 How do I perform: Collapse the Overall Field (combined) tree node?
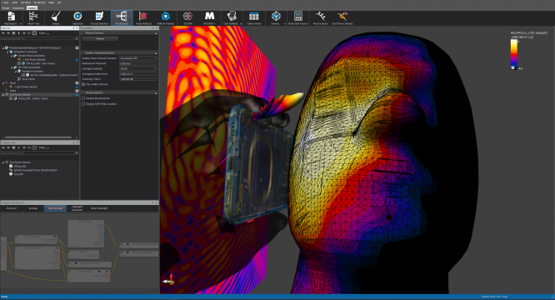coord(12,56)
